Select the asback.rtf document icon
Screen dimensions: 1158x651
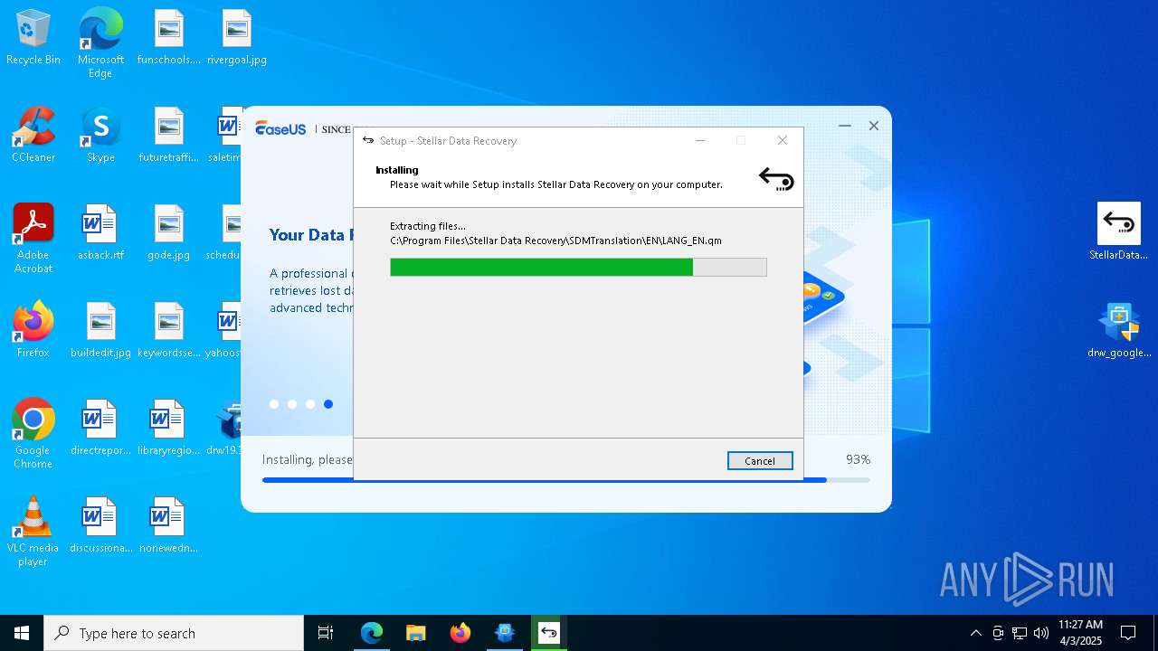[100, 233]
